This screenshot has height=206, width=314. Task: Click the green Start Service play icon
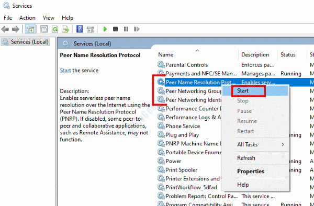(105, 29)
